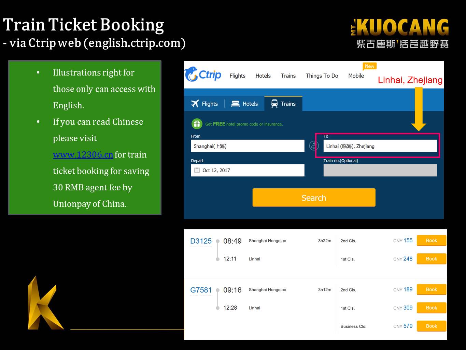Switch to the Hotels search tab
Screen dimensions: 466x350
pyautogui.click(x=244, y=104)
